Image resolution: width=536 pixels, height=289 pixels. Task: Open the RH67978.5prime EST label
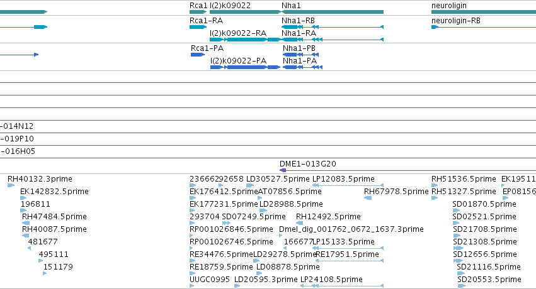point(396,192)
